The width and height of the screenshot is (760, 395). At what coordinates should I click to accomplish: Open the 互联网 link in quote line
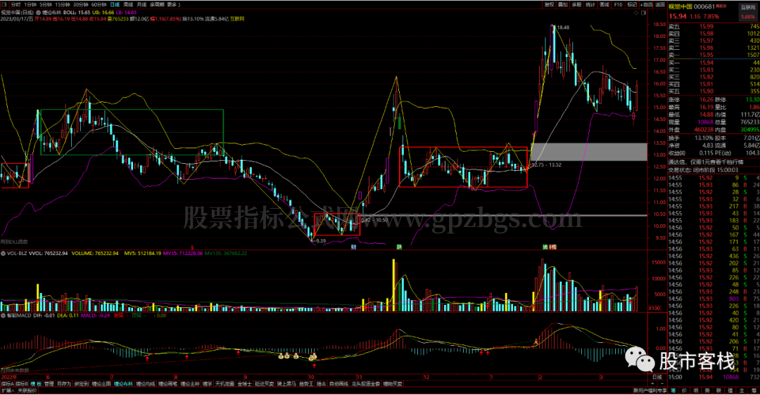[237, 19]
